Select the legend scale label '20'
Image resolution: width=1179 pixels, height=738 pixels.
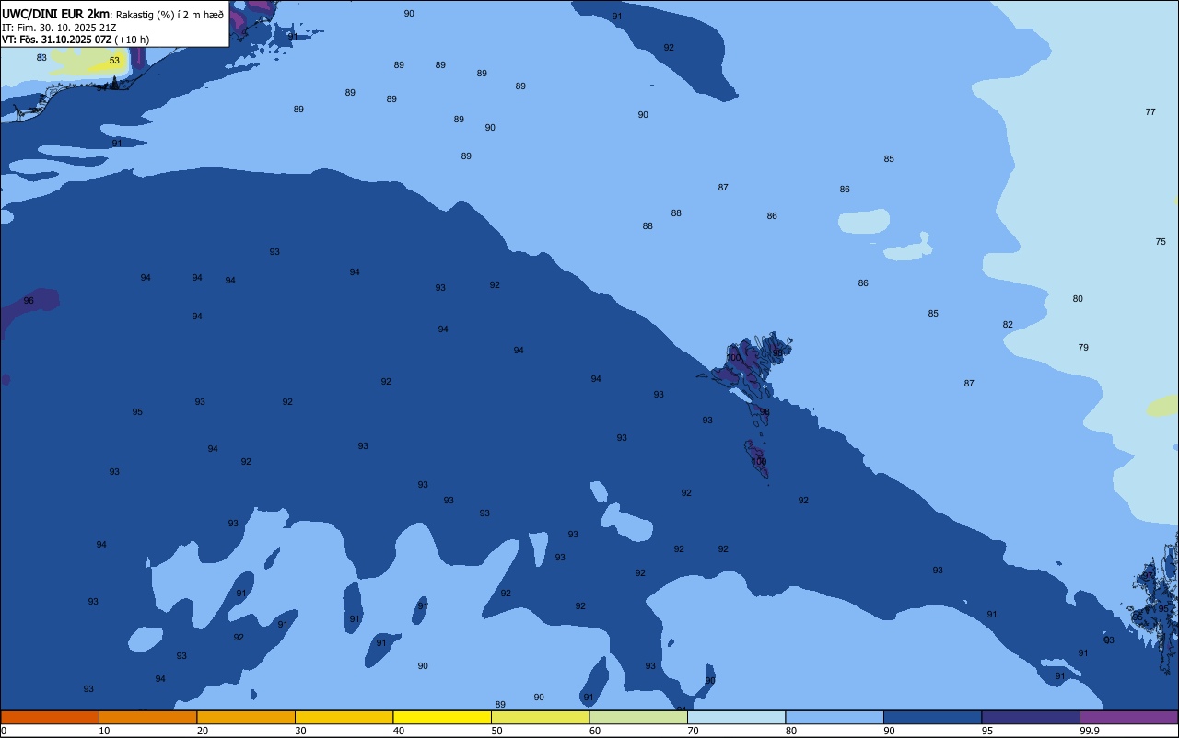point(203,731)
